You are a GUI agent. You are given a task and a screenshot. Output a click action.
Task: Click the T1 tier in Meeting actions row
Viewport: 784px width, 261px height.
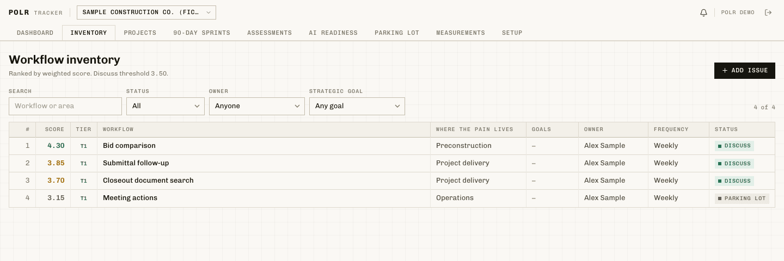[83, 198]
